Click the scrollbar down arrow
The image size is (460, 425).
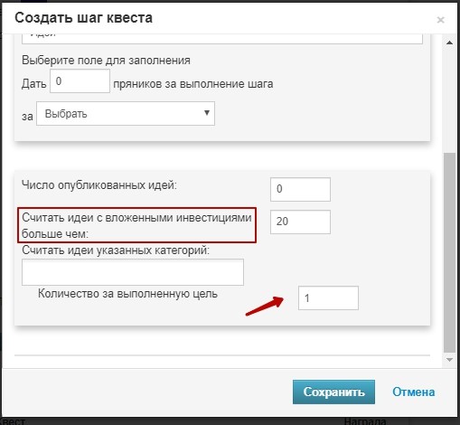coord(449,360)
